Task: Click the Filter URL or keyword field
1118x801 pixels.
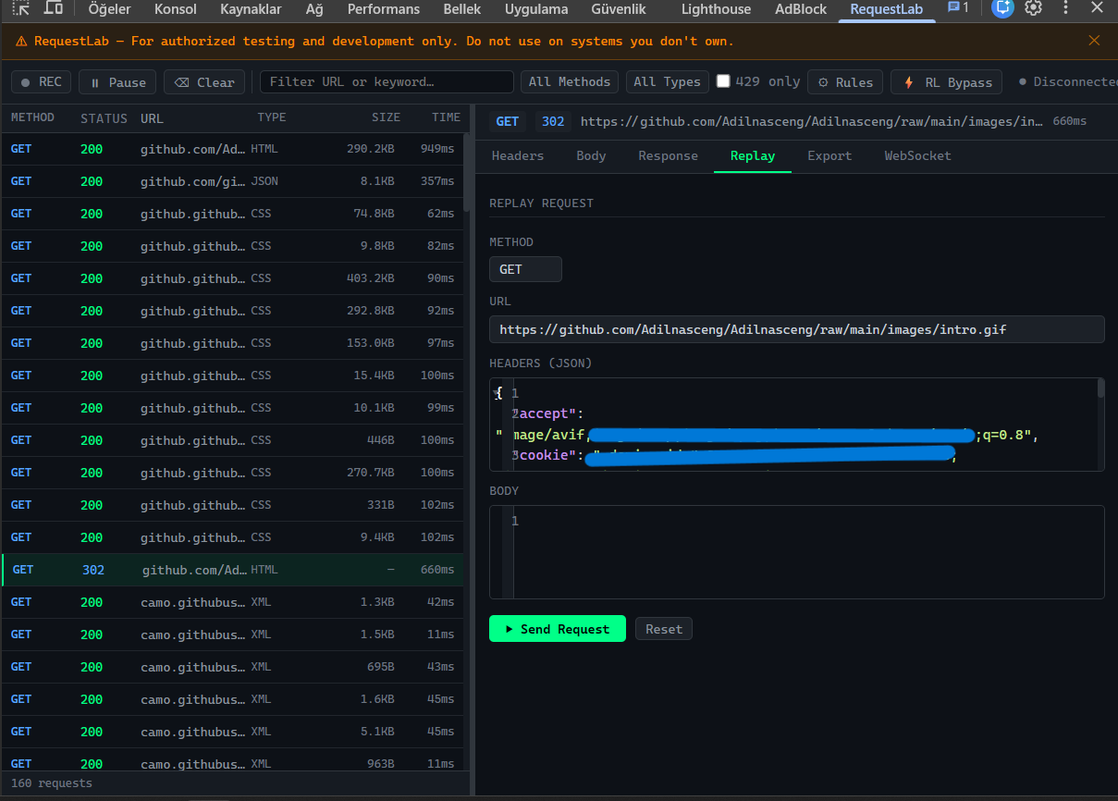Action: click(387, 81)
